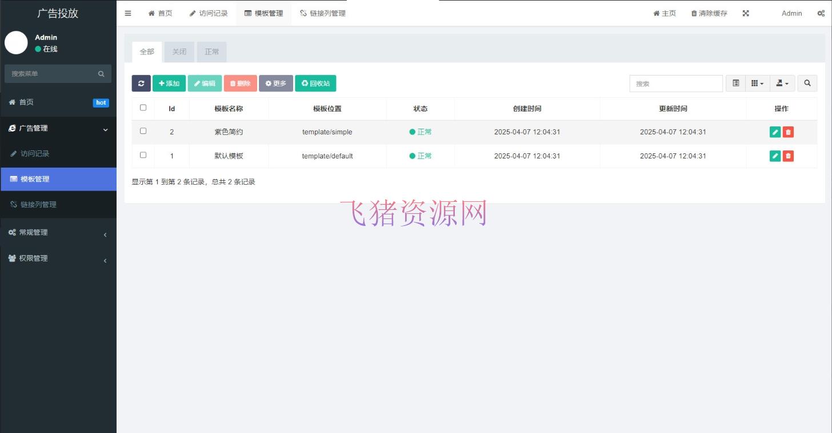Open Admin user menu in header
This screenshot has width=832, height=433.
(x=791, y=13)
